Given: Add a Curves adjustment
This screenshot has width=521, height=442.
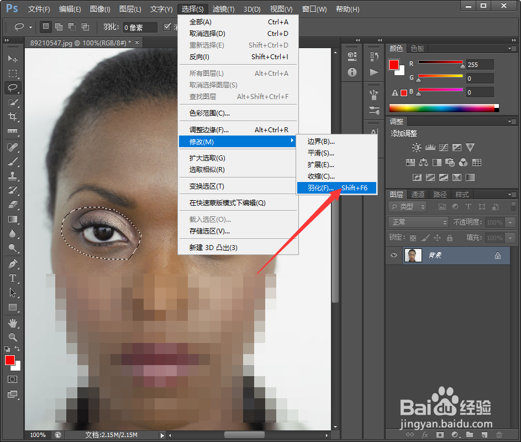Looking at the screenshot, I should tap(443, 147).
